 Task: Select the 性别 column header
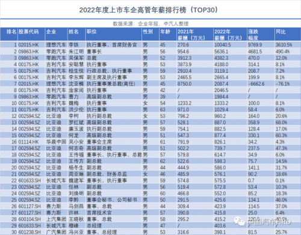[x=148, y=32]
